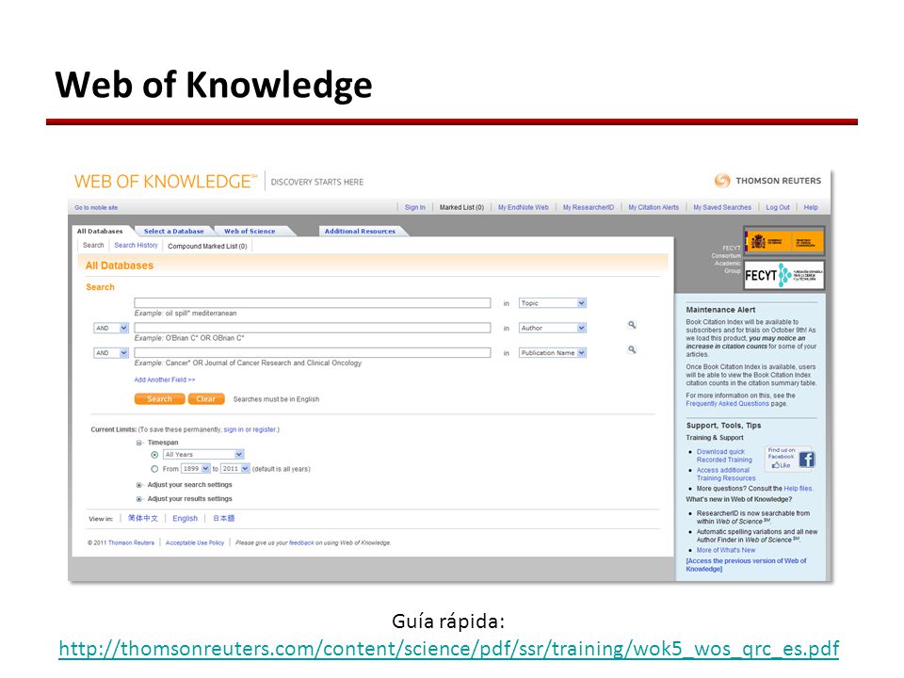Click the FECYT logo
Screen dimensions: 904x678
[783, 276]
